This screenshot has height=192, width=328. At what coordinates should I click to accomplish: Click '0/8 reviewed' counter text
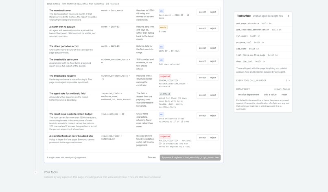point(112,4)
